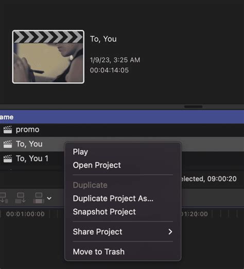Click the 1/9/23, 3:25 AM date text
The height and width of the screenshot is (269, 244).
(x=115, y=60)
